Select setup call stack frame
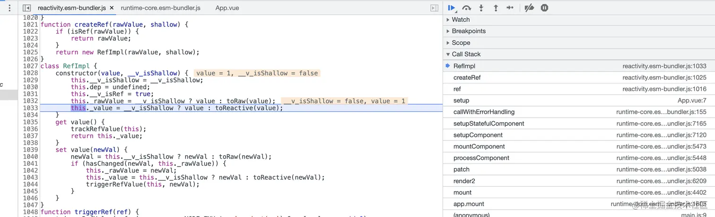715x217 pixels. tap(579, 100)
